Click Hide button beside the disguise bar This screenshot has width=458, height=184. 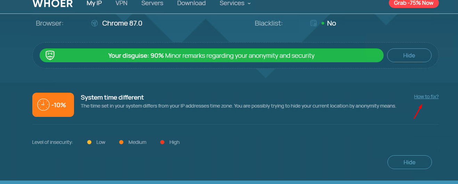tap(409, 55)
